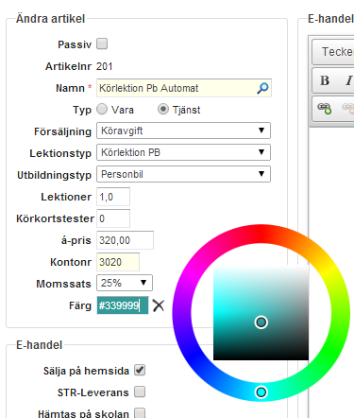The height and width of the screenshot is (418, 354).
Task: Check the Hämtas på skolan box
Action: pos(140,413)
